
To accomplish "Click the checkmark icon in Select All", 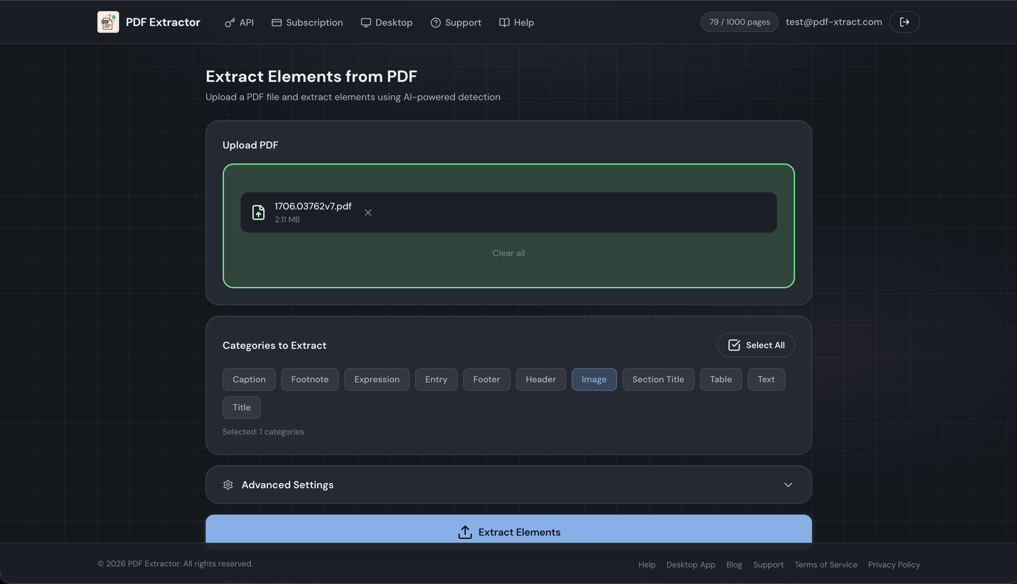I will (734, 345).
